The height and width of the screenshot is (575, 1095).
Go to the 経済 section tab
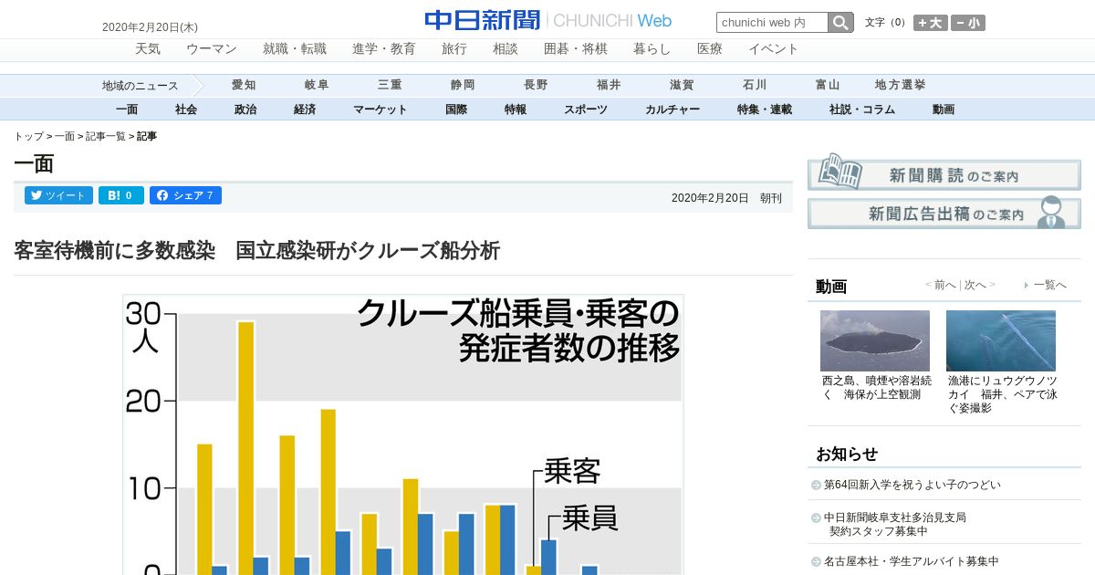pyautogui.click(x=305, y=110)
